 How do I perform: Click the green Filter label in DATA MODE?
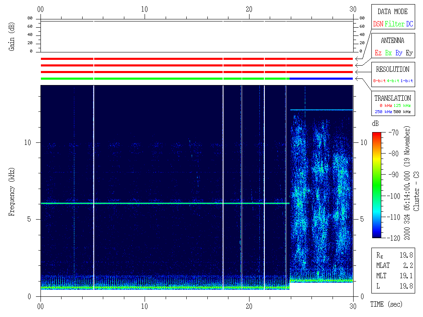(x=394, y=24)
